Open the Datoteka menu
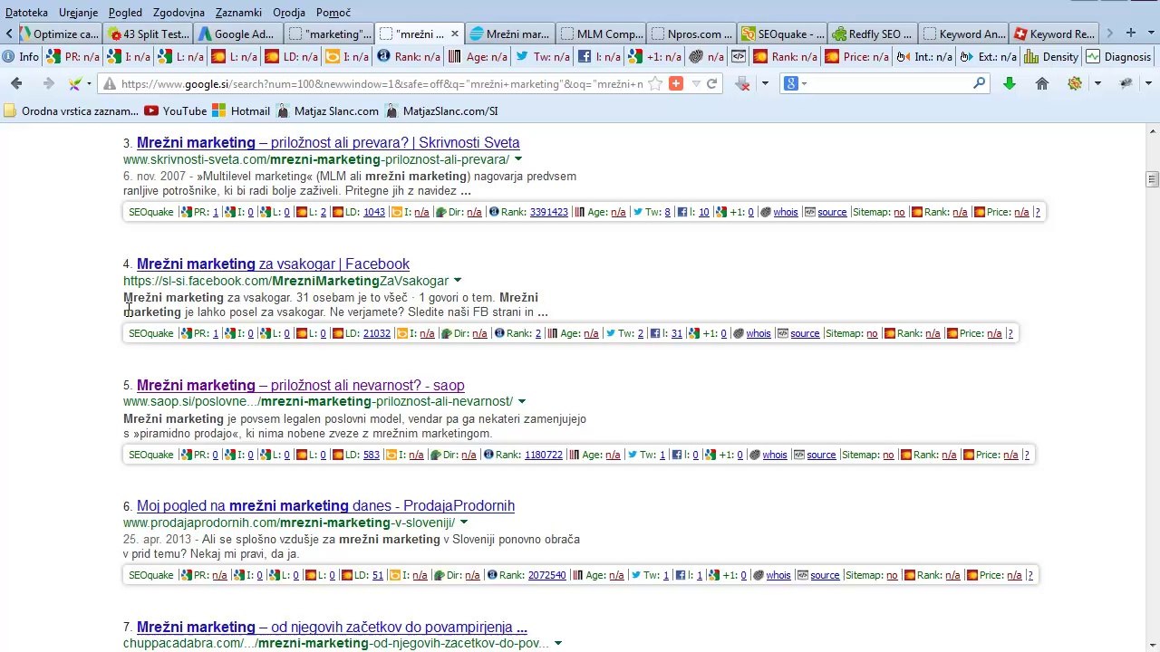The image size is (1160, 652). pos(26,13)
